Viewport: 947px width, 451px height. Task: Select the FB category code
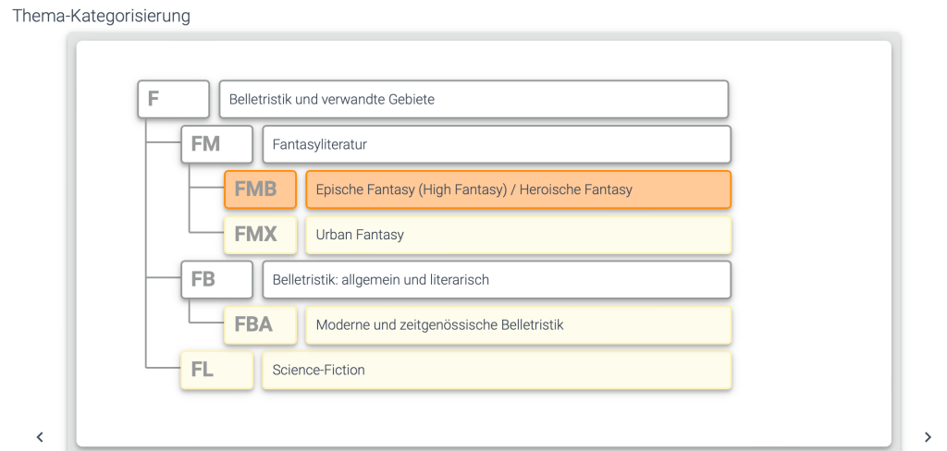click(216, 279)
